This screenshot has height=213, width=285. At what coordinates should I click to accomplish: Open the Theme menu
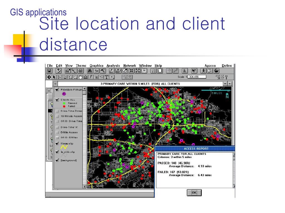81,65
